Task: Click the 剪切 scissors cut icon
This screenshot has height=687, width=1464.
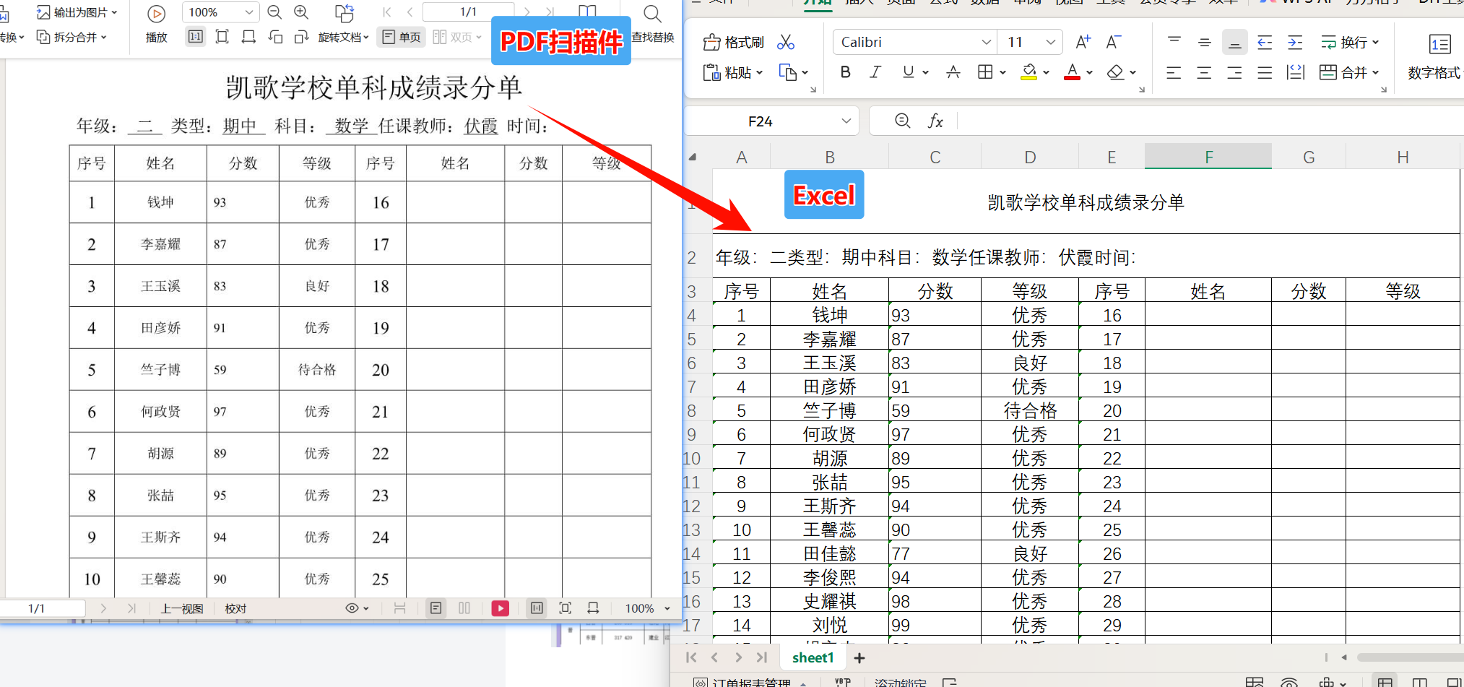Action: [x=786, y=41]
